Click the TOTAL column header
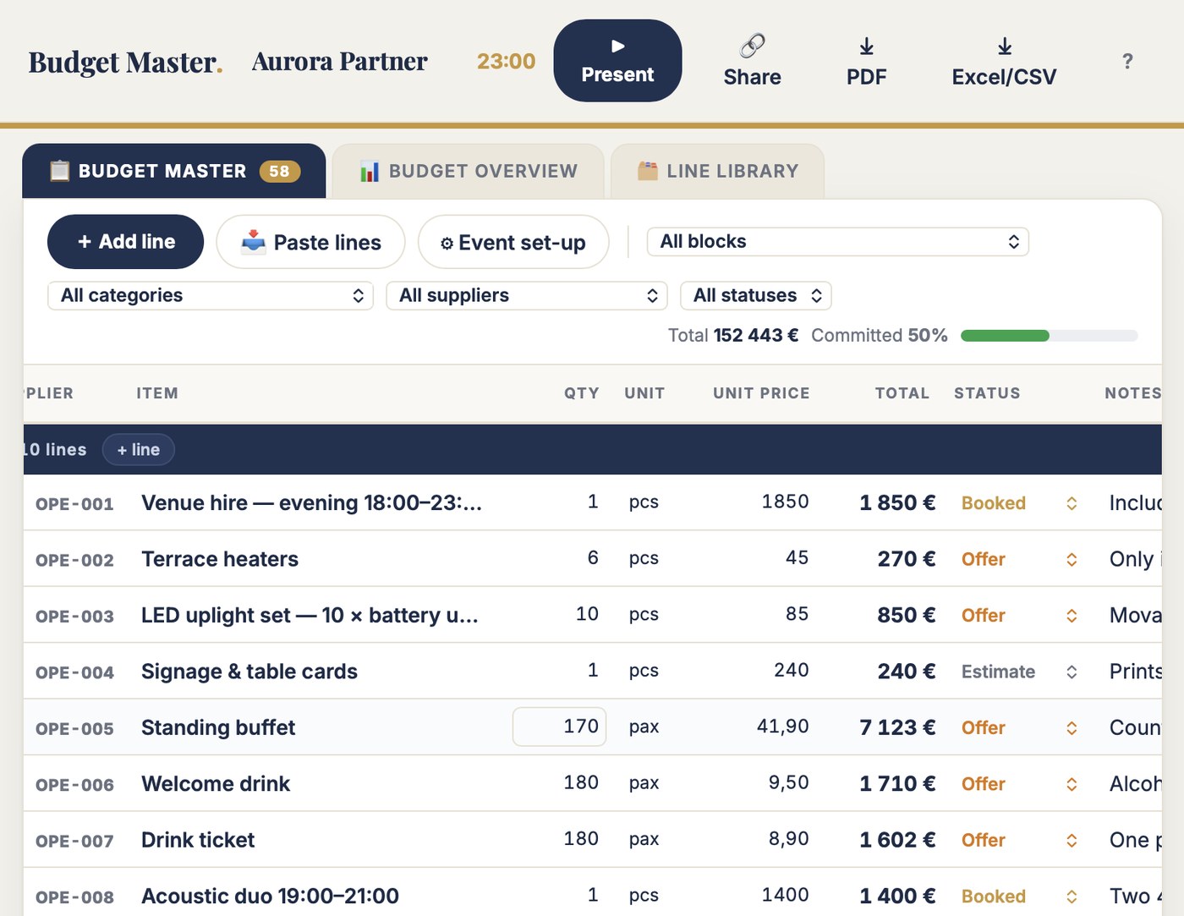1184x916 pixels. coord(902,393)
